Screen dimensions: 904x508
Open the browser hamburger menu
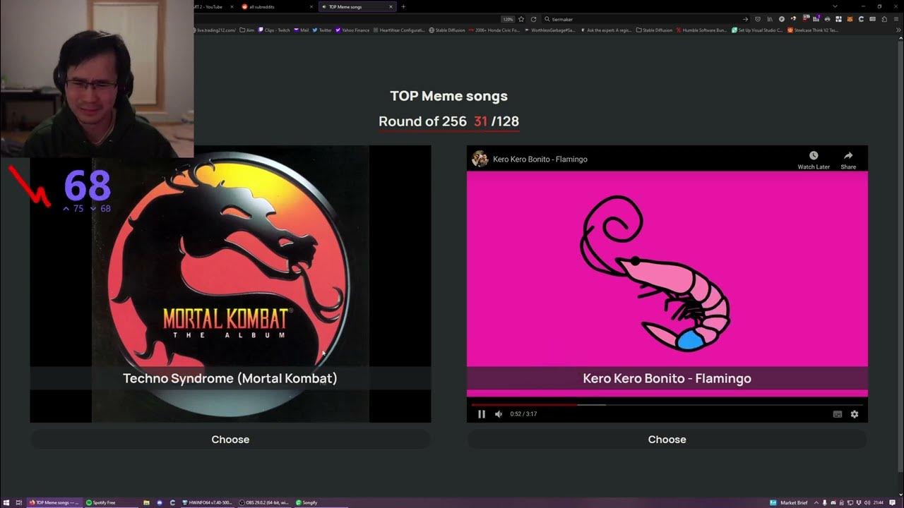pos(896,19)
